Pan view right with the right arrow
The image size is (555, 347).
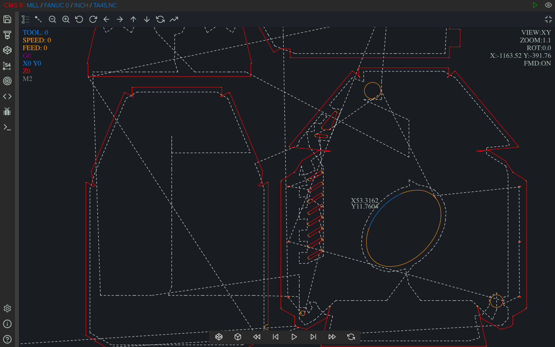(x=120, y=19)
